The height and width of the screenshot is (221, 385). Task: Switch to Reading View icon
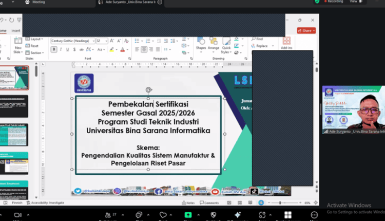click(250, 203)
